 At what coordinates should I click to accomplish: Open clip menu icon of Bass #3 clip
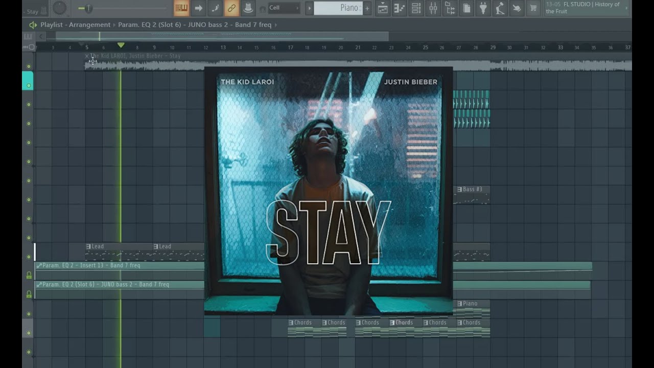point(459,189)
